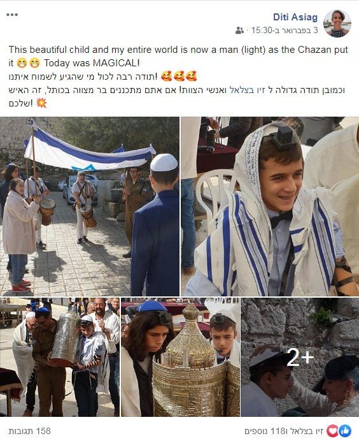The width and height of the screenshot is (359, 443).
Task: Click the red Love reaction icon
Action: (333, 431)
